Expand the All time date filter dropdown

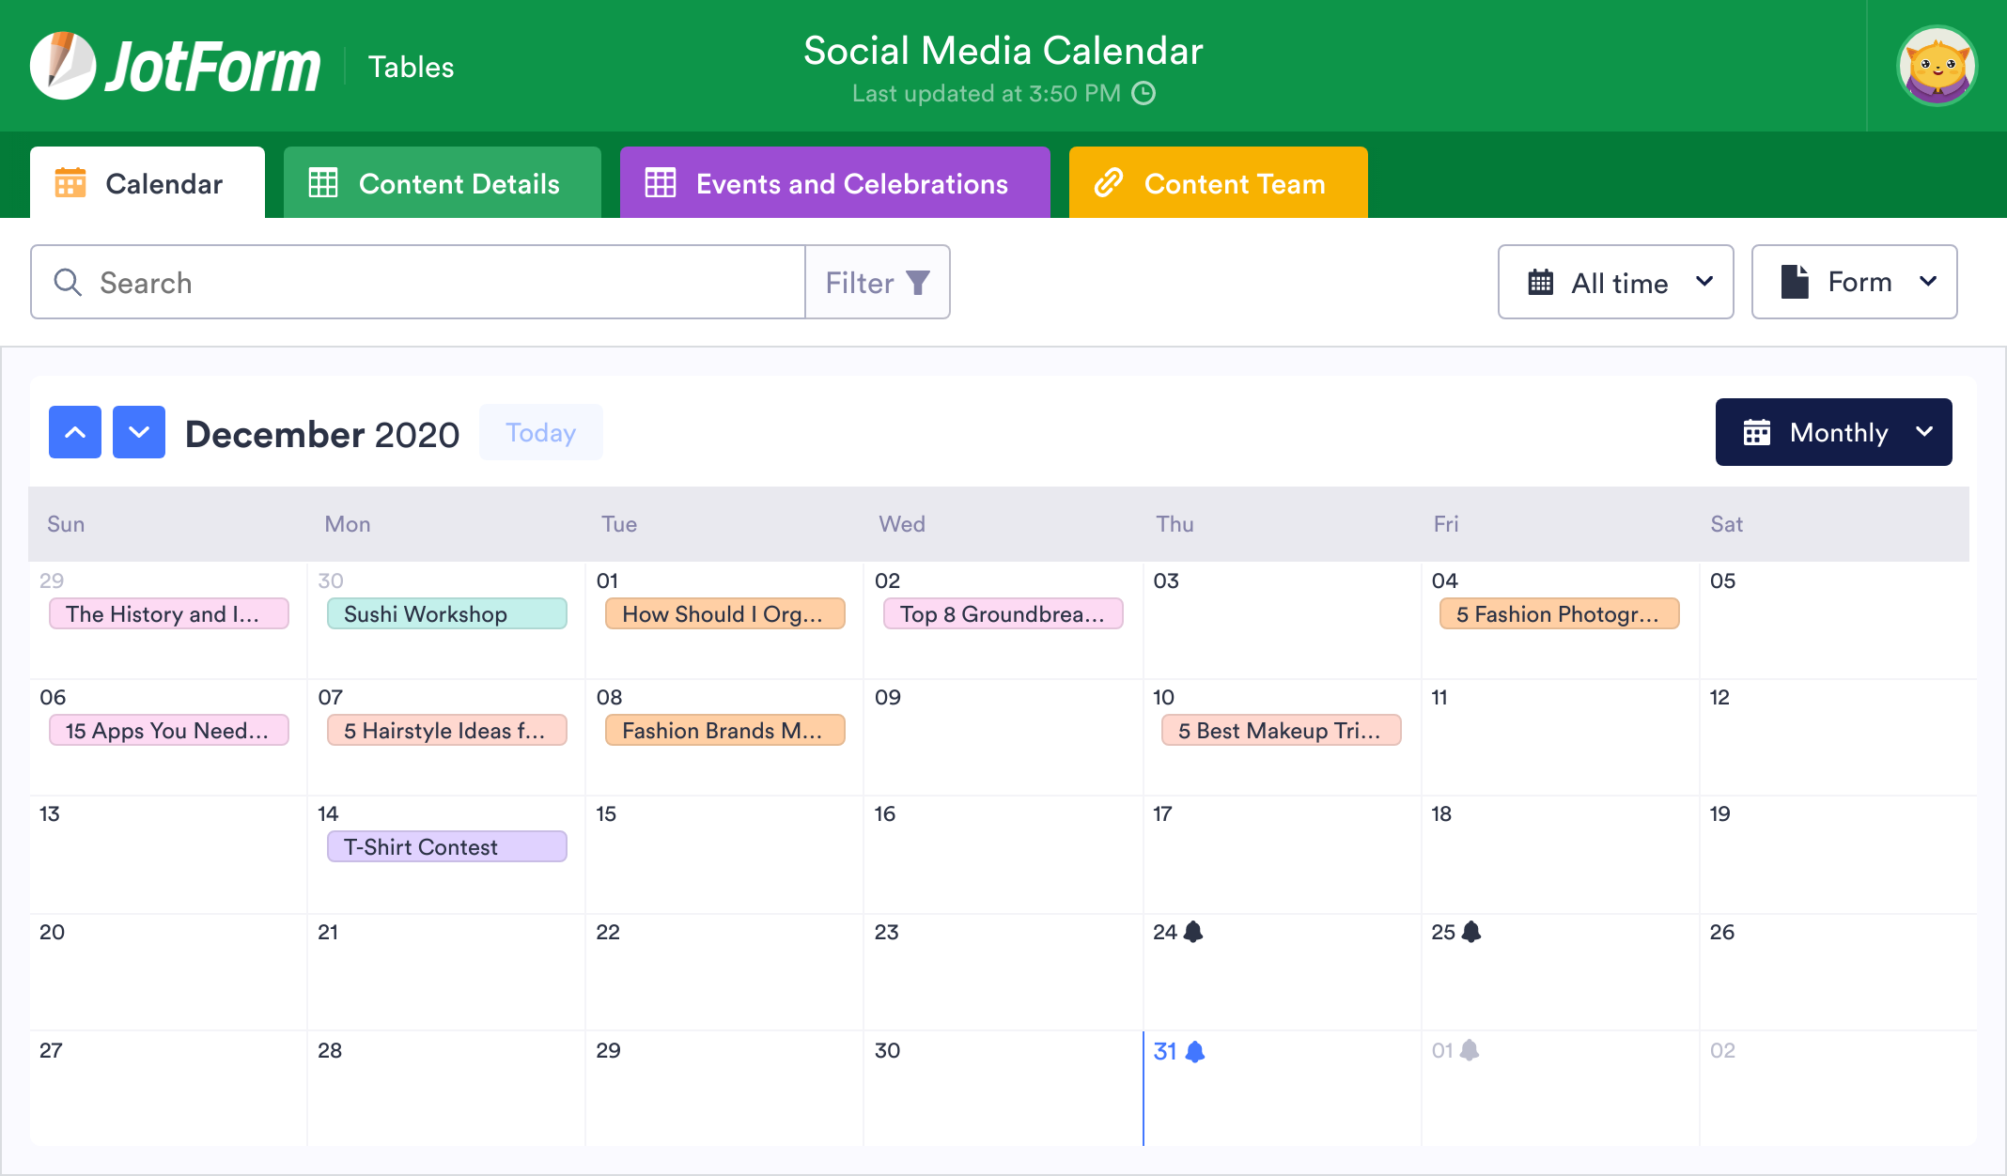click(1618, 280)
